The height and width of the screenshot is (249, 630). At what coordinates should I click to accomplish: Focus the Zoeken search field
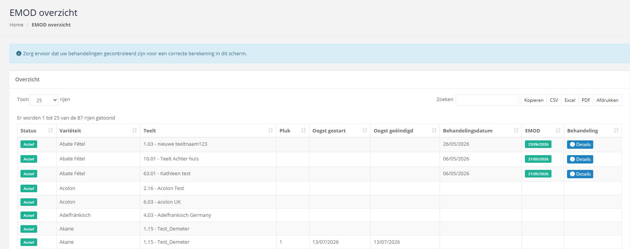coord(487,100)
